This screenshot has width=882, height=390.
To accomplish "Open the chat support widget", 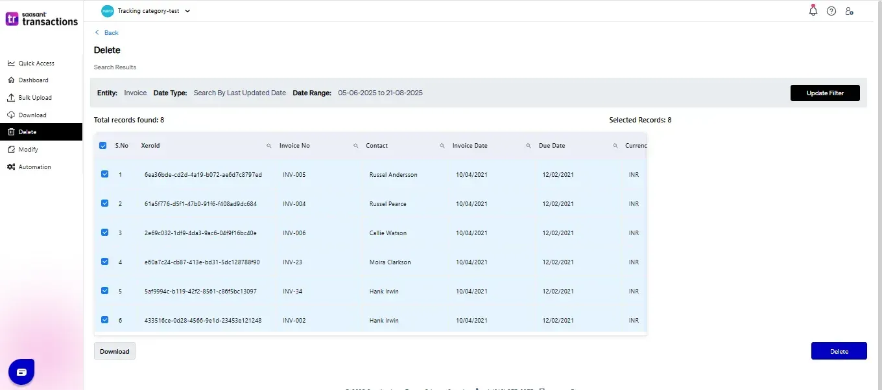I will [21, 372].
